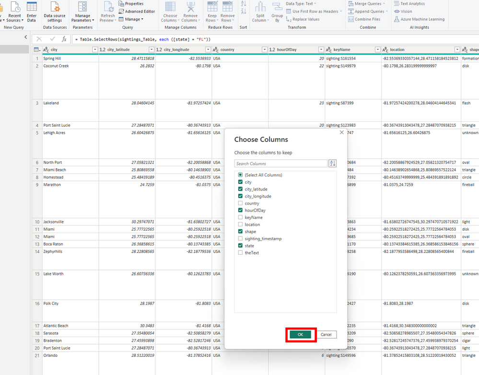The height and width of the screenshot is (375, 479).
Task: Open the Merge Queries option
Action: (x=367, y=4)
